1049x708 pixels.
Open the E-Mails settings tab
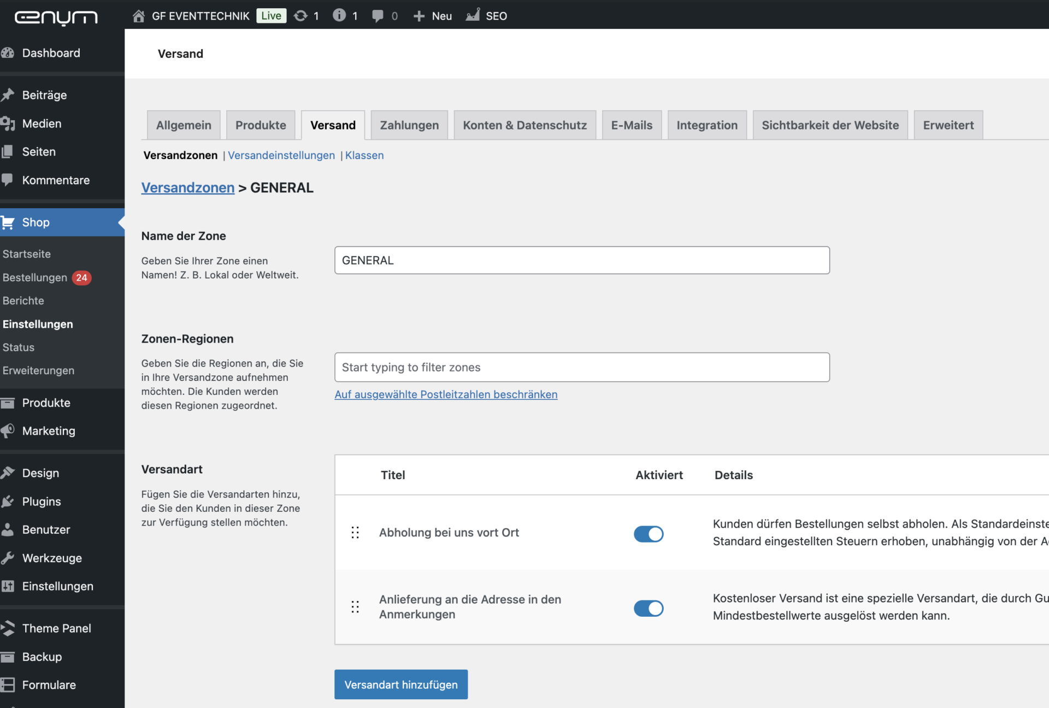tap(632, 125)
